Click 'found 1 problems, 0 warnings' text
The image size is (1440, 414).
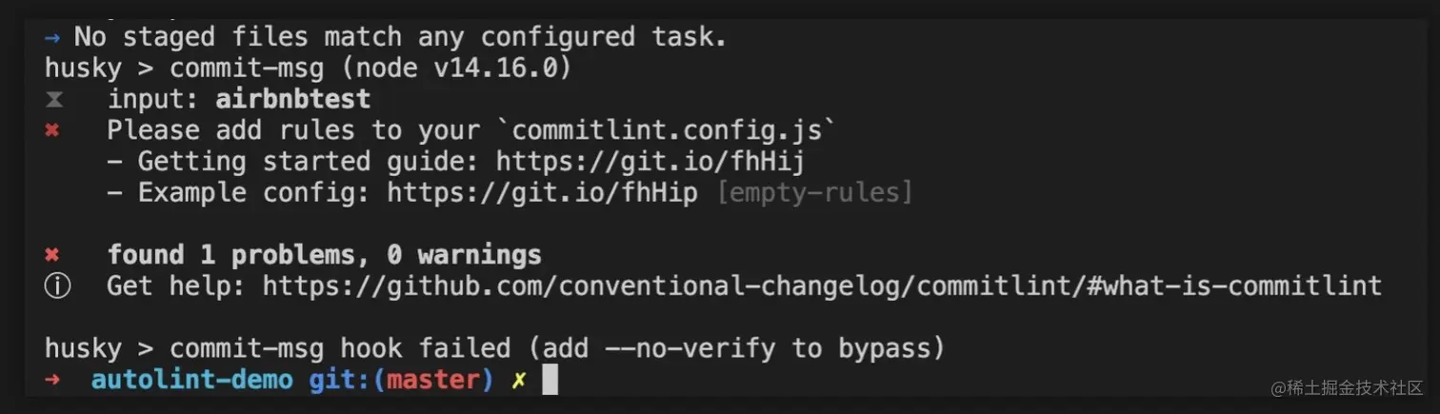pos(325,255)
